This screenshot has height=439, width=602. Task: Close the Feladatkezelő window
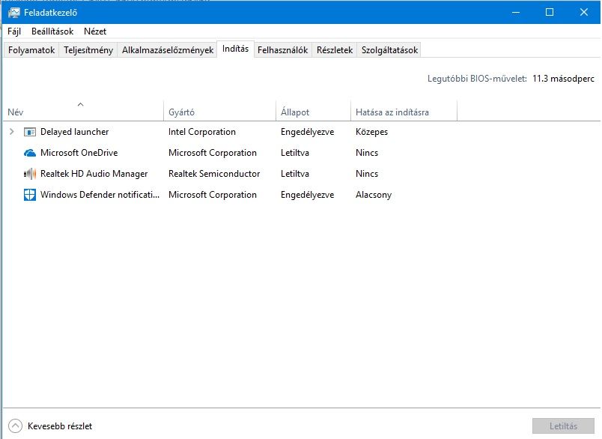(583, 12)
